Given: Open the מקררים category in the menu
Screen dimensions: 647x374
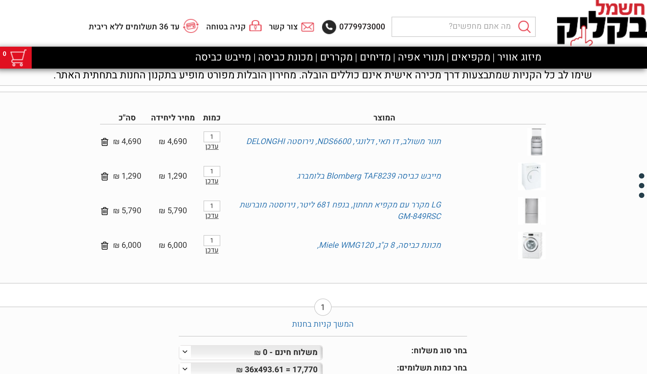Looking at the screenshot, I should pyautogui.click(x=337, y=57).
